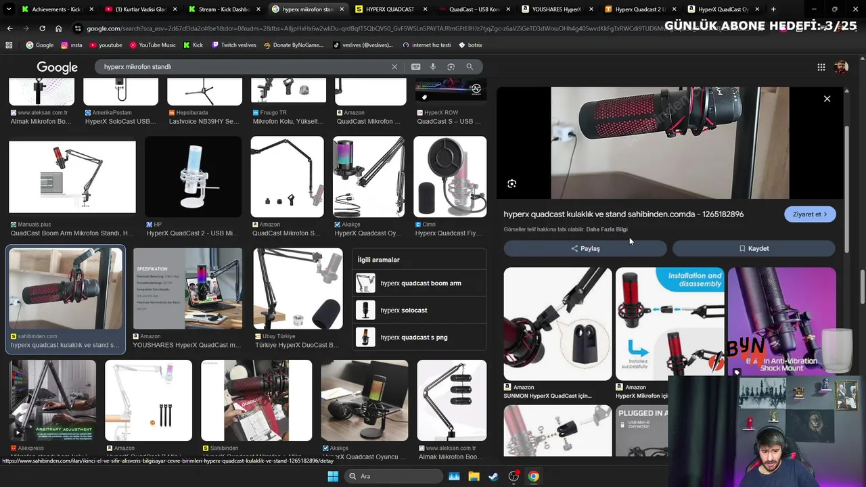
Task: Click the magnifier search submit icon
Action: pos(470,67)
